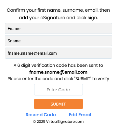Click the bold fname.sname@email.com address text
The image size is (117, 129).
58,72
